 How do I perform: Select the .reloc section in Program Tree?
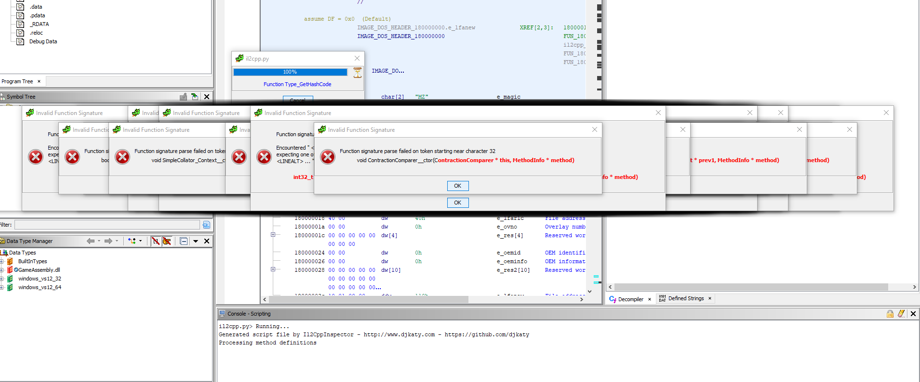[36, 33]
